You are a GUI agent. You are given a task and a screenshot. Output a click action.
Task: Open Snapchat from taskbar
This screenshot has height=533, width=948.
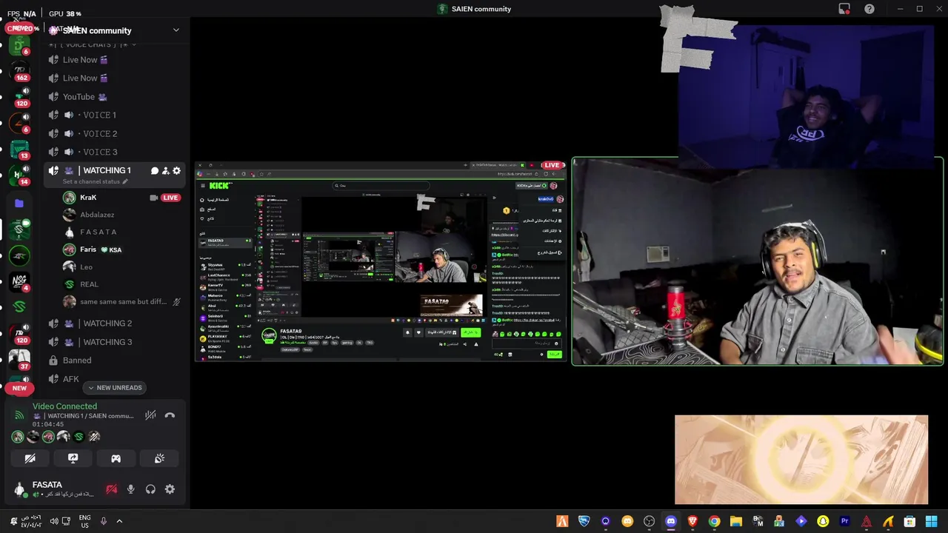click(823, 521)
